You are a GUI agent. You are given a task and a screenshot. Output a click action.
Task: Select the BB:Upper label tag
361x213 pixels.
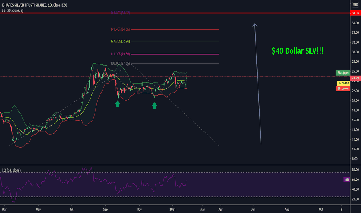click(343, 73)
